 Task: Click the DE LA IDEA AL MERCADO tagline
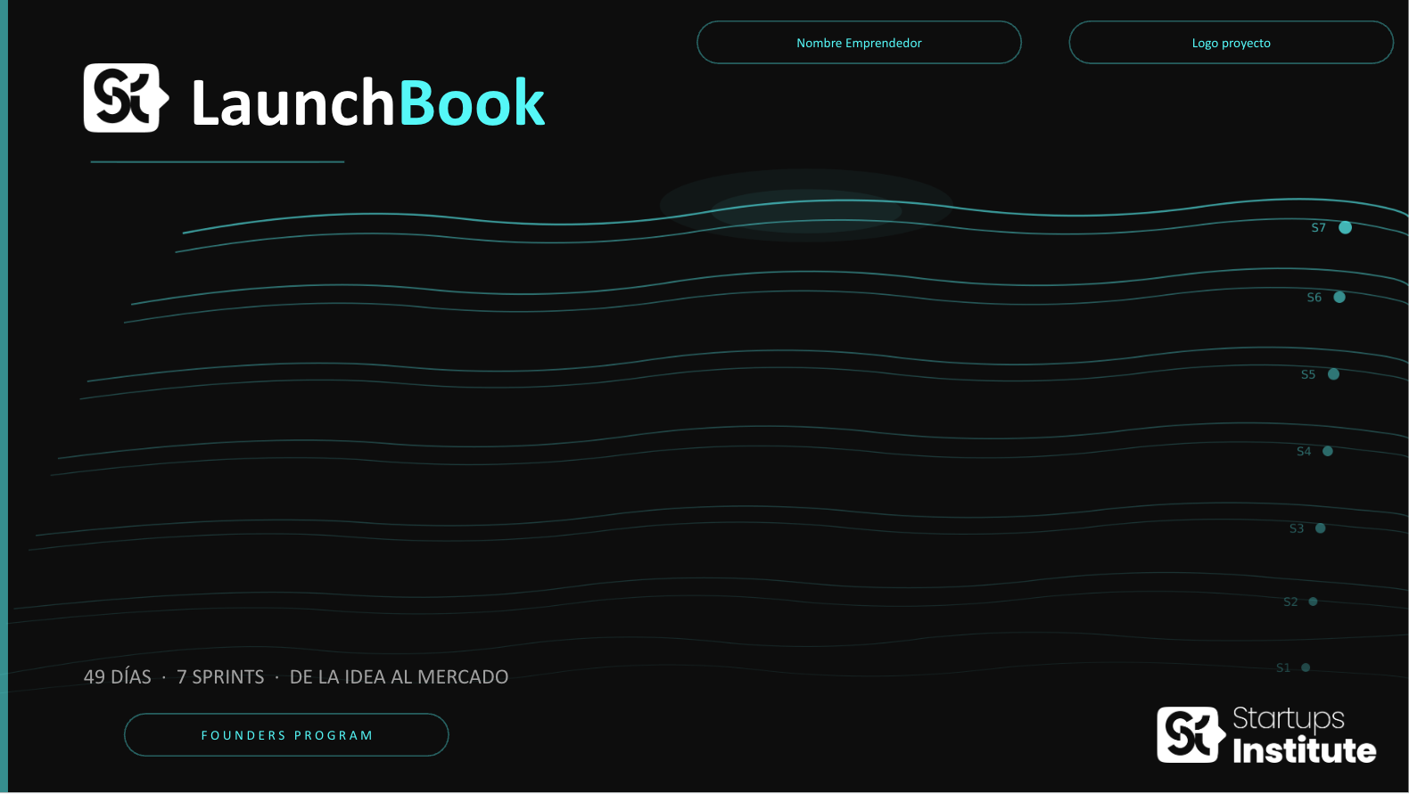[399, 677]
